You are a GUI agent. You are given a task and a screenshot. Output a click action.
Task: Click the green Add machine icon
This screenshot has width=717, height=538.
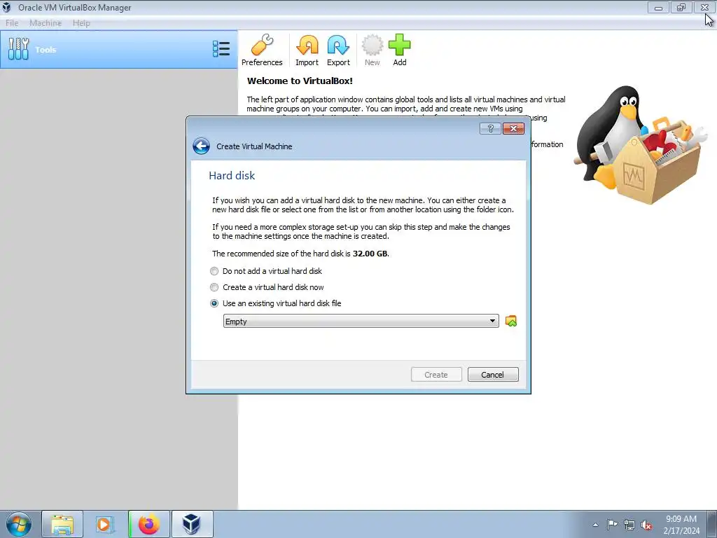(x=400, y=50)
